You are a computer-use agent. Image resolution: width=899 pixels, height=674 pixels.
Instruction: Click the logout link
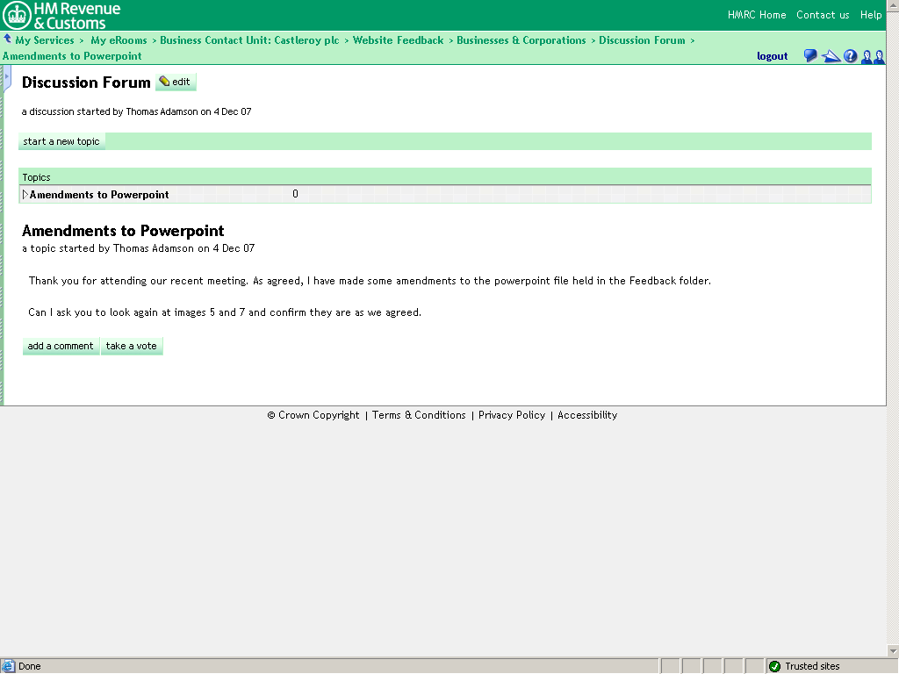[772, 56]
